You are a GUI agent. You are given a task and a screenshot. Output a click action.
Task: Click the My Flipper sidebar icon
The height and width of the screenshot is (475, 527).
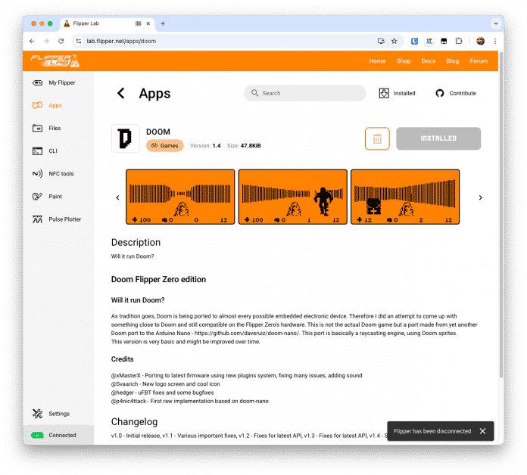tap(37, 82)
